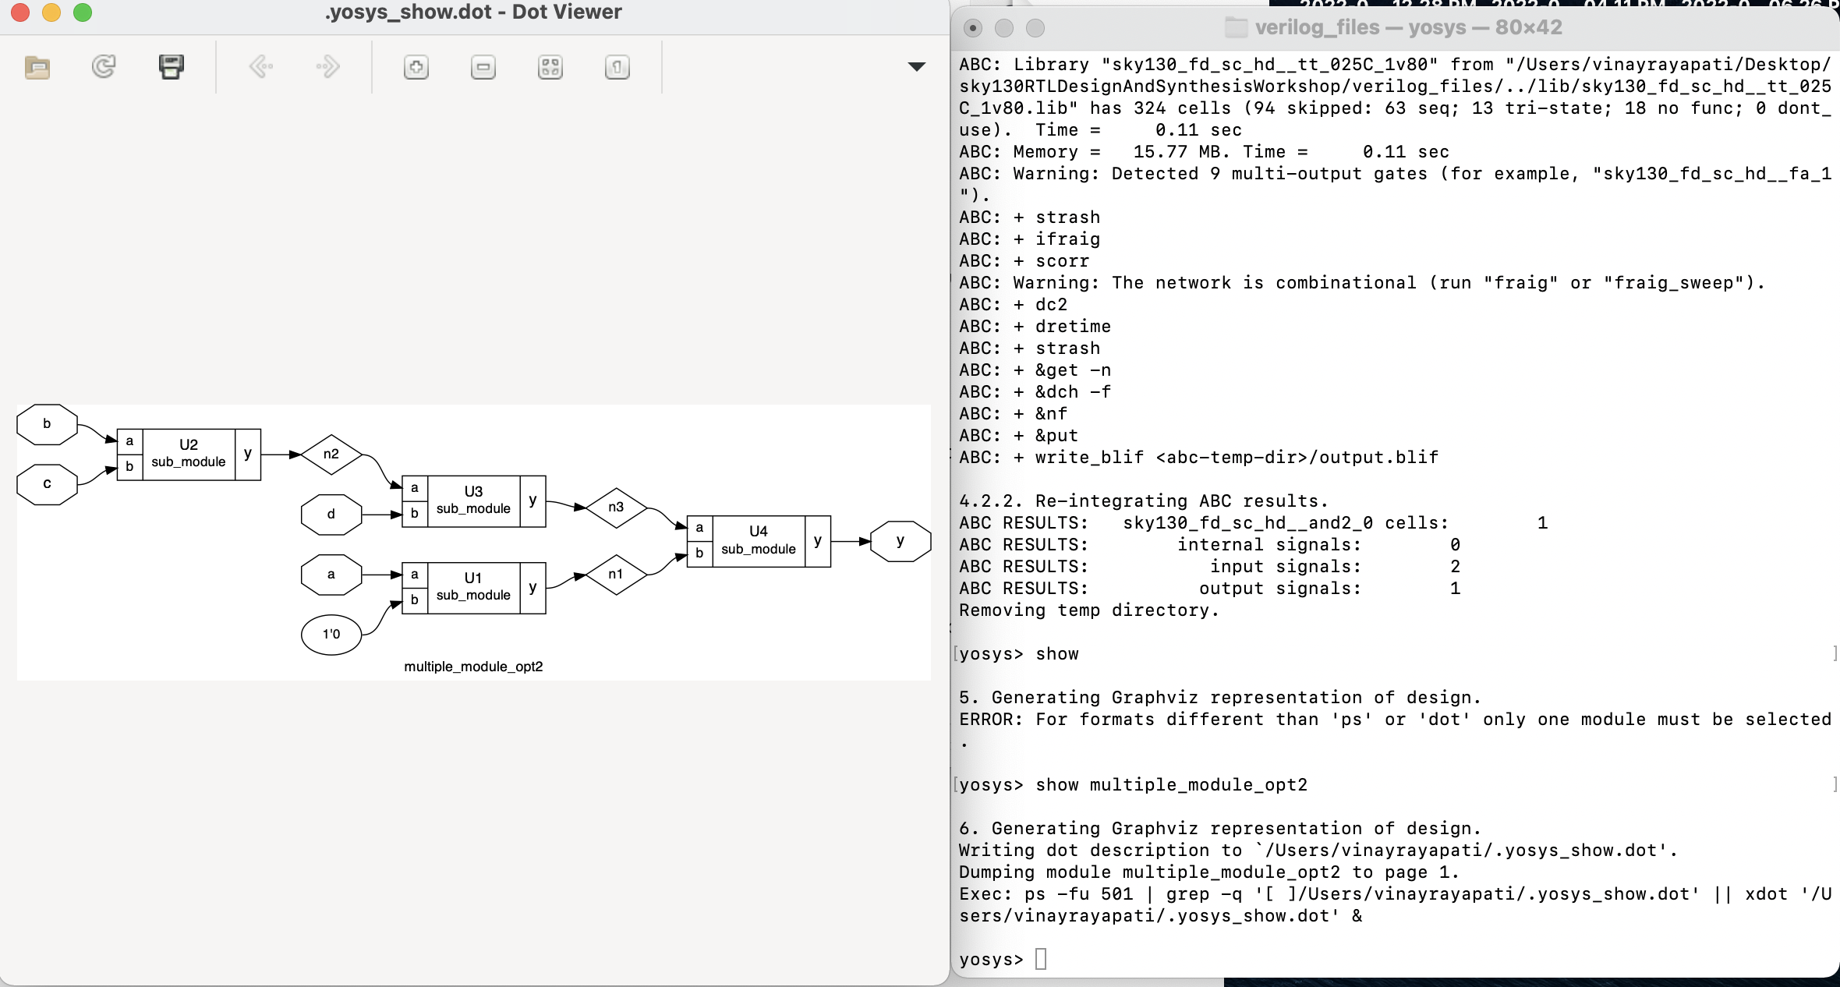Screen dimensions: 1840x987
Task: Select the 1'0 constant node
Action: 331,634
